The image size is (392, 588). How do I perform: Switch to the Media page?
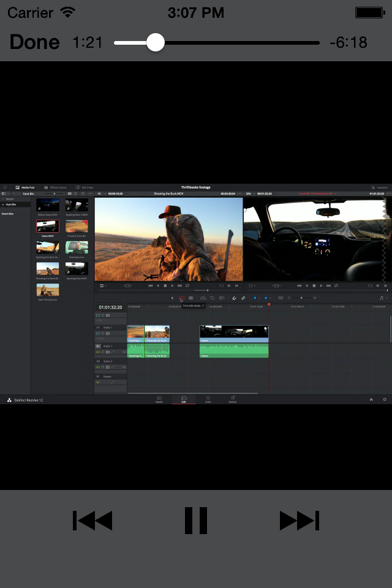pyautogui.click(x=159, y=399)
